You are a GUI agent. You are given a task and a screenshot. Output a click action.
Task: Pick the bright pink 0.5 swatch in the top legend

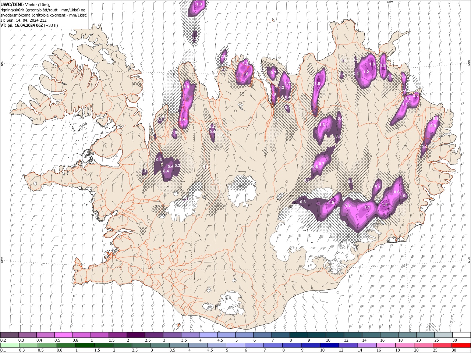click(x=63, y=335)
